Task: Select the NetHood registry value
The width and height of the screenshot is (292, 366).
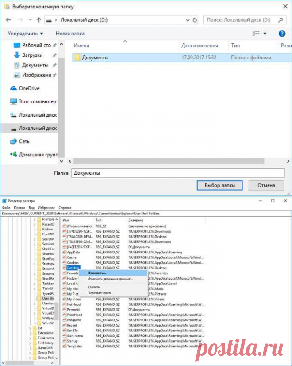Action: [x=73, y=304]
